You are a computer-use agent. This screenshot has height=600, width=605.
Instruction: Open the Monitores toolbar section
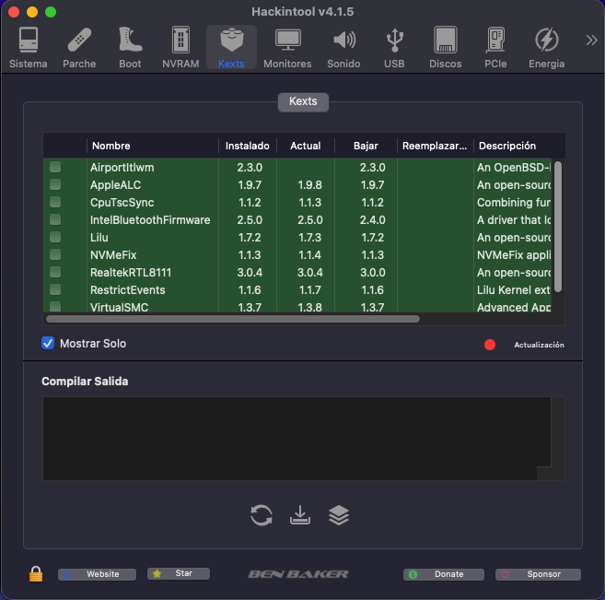[287, 48]
